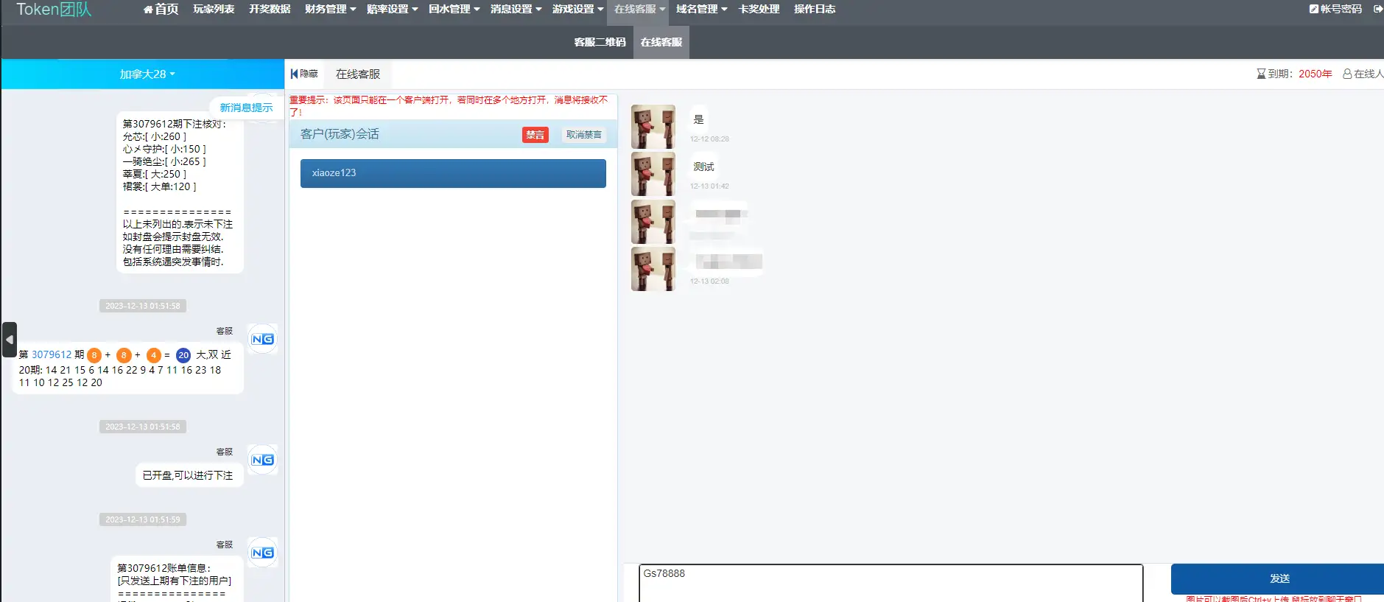Screen dimensions: 1384x602
Task: Click the avatar next to the 测试 message
Action: click(653, 174)
